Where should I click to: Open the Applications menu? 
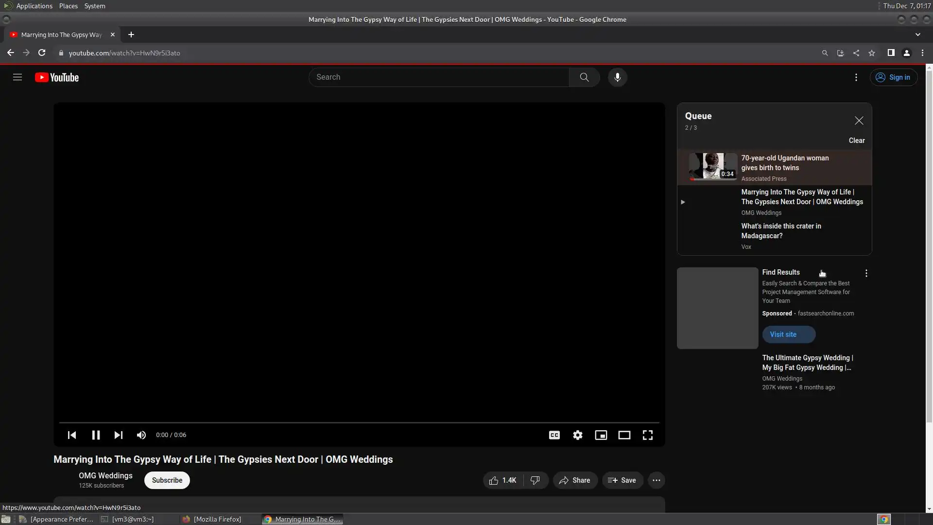click(x=34, y=6)
